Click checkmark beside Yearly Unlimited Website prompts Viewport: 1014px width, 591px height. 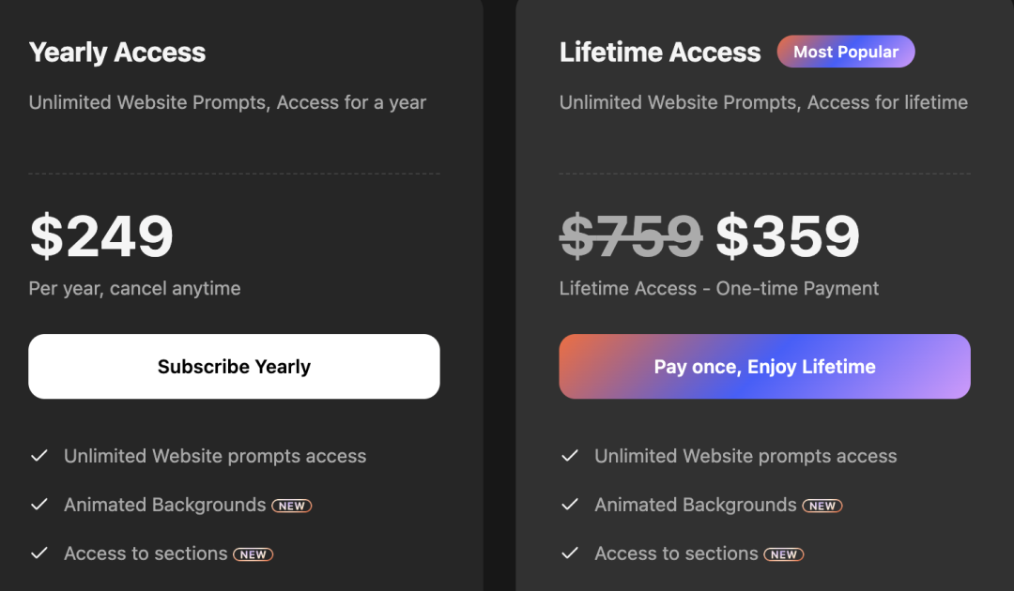(x=39, y=456)
